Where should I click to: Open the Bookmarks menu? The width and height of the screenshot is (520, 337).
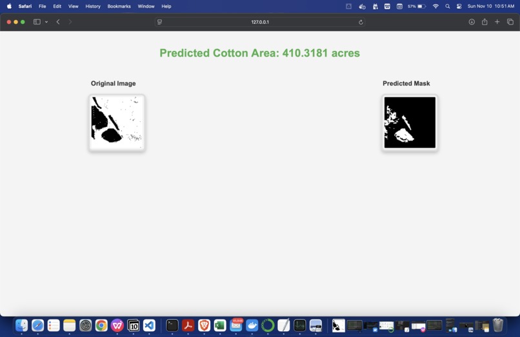tap(119, 6)
